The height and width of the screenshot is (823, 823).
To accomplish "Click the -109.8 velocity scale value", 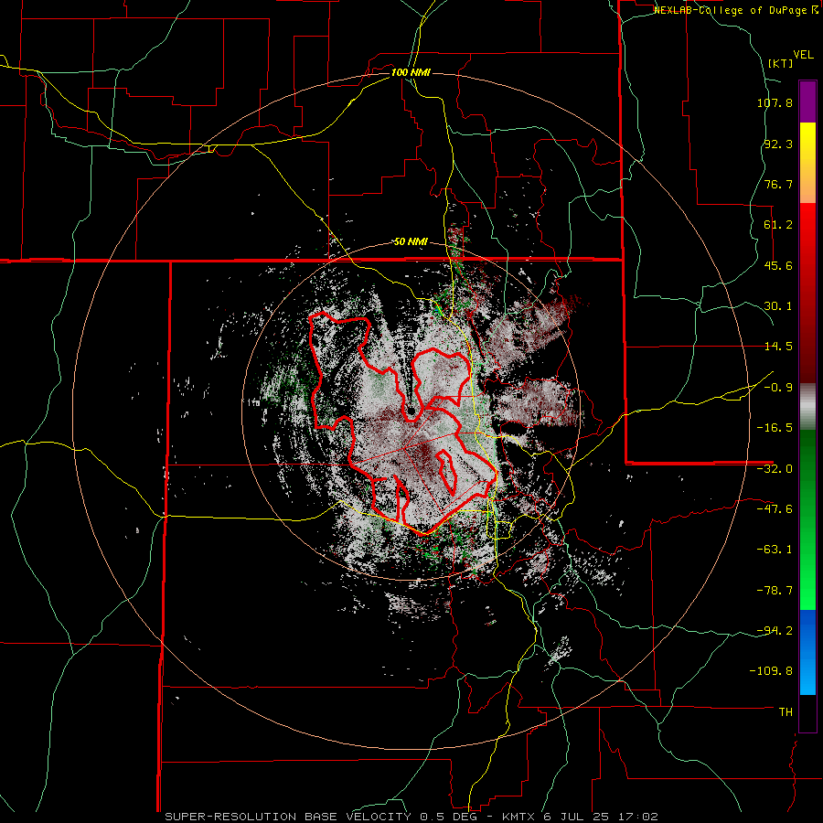I will coord(772,671).
